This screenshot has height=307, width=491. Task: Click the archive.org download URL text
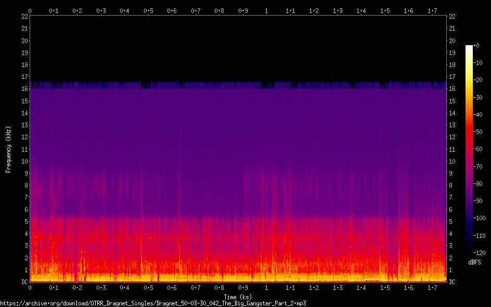[x=153, y=303]
